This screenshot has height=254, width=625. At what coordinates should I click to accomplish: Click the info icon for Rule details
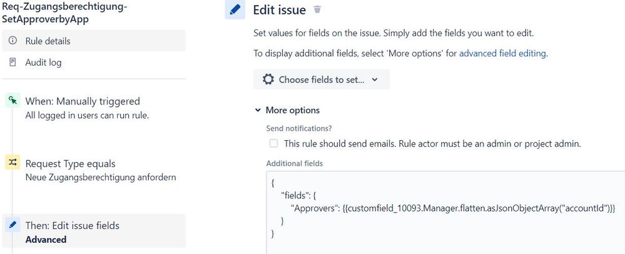pos(13,41)
